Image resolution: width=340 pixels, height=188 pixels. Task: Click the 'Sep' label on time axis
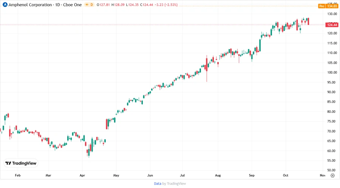click(252, 175)
